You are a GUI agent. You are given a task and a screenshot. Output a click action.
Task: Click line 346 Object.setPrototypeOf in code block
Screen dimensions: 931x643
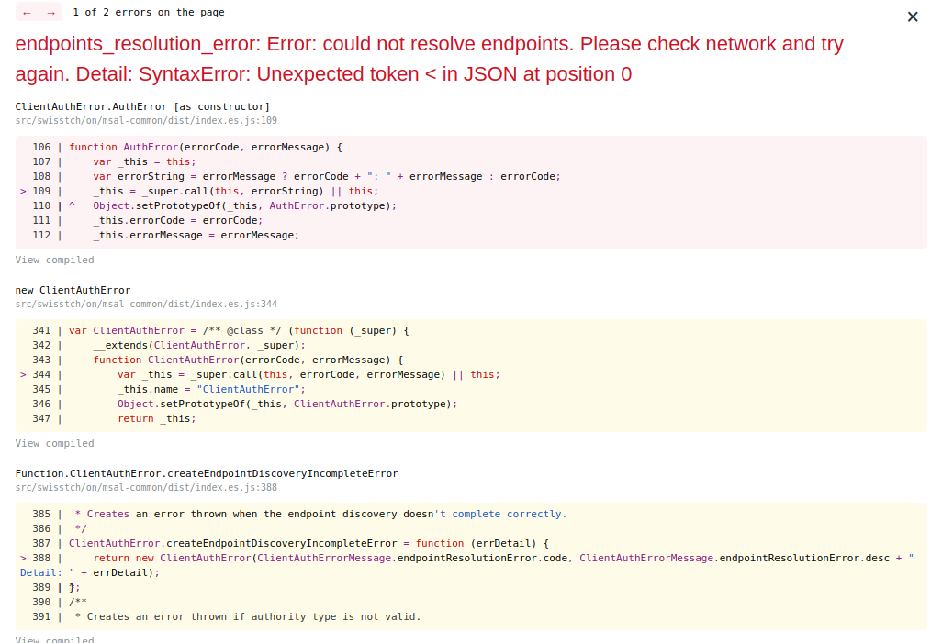[287, 404]
